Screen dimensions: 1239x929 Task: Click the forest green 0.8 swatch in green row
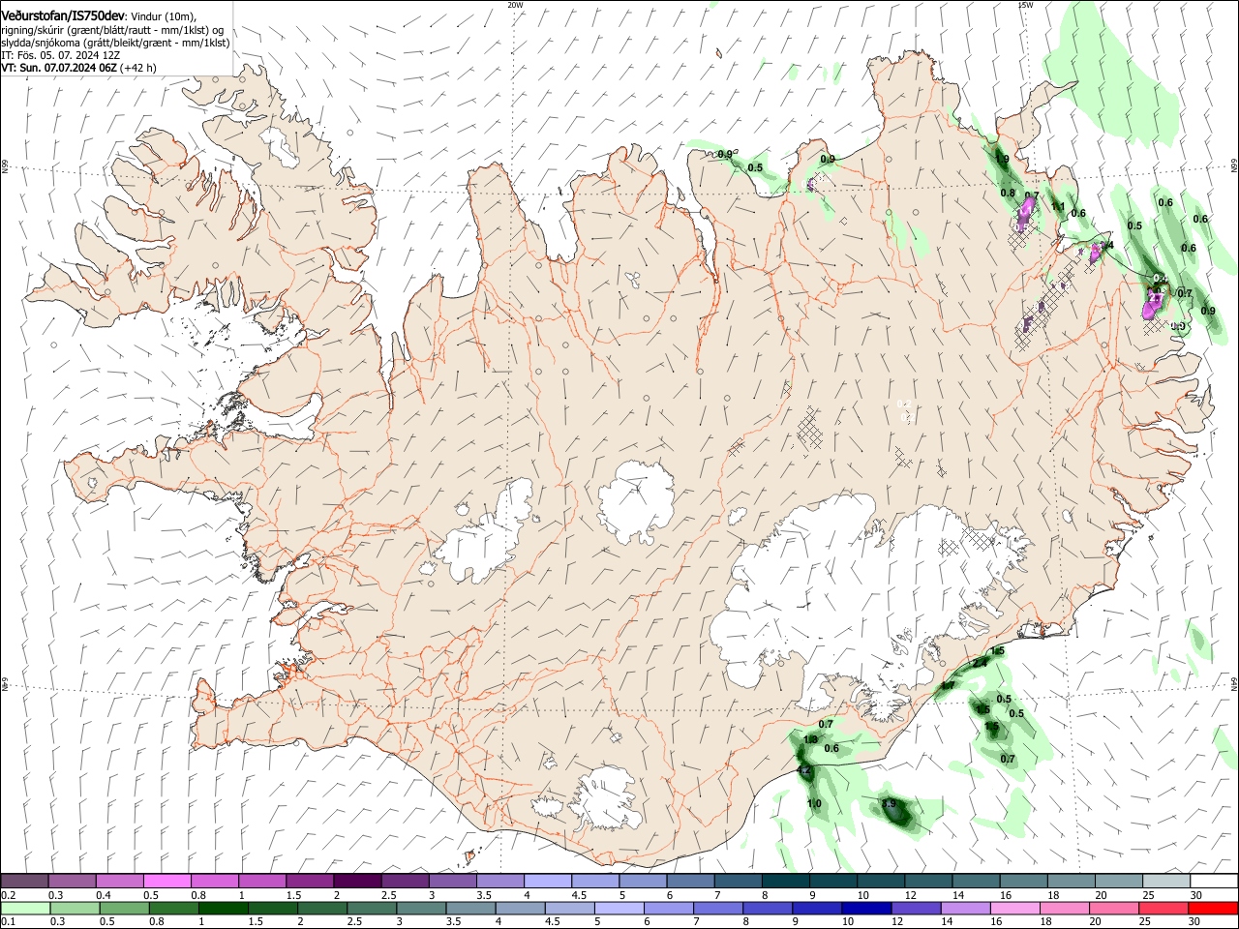pyautogui.click(x=173, y=908)
